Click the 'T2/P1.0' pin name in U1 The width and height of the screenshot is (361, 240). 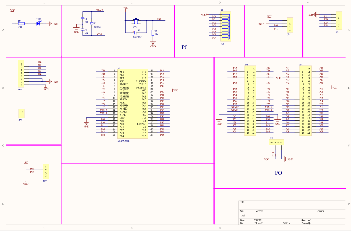coord(142,85)
